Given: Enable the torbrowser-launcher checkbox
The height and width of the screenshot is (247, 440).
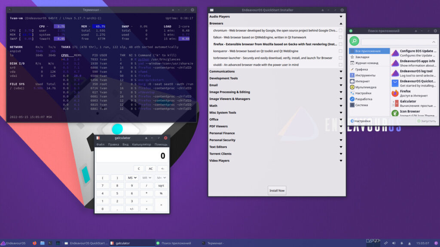Looking at the screenshot, I should [340, 58].
